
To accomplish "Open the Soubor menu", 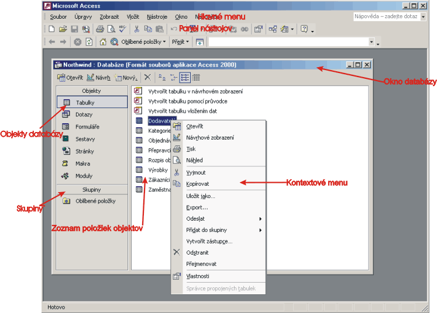I will [59, 17].
